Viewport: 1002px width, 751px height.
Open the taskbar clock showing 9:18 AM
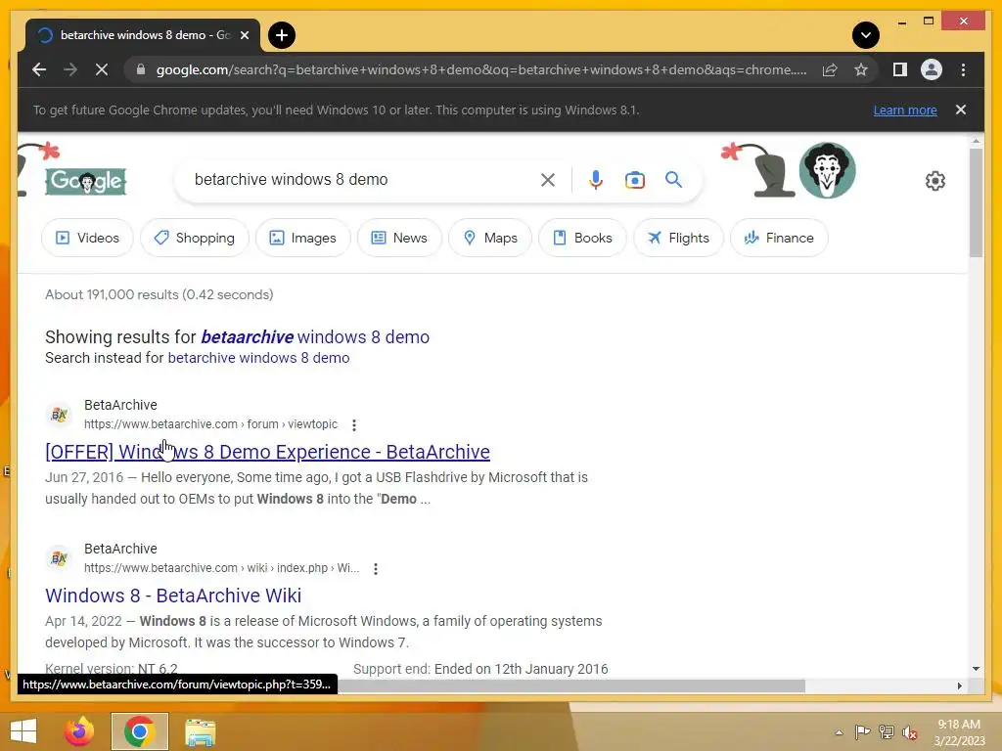pos(959,732)
